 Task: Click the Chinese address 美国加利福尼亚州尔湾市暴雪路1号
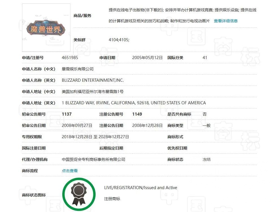pos(93,92)
